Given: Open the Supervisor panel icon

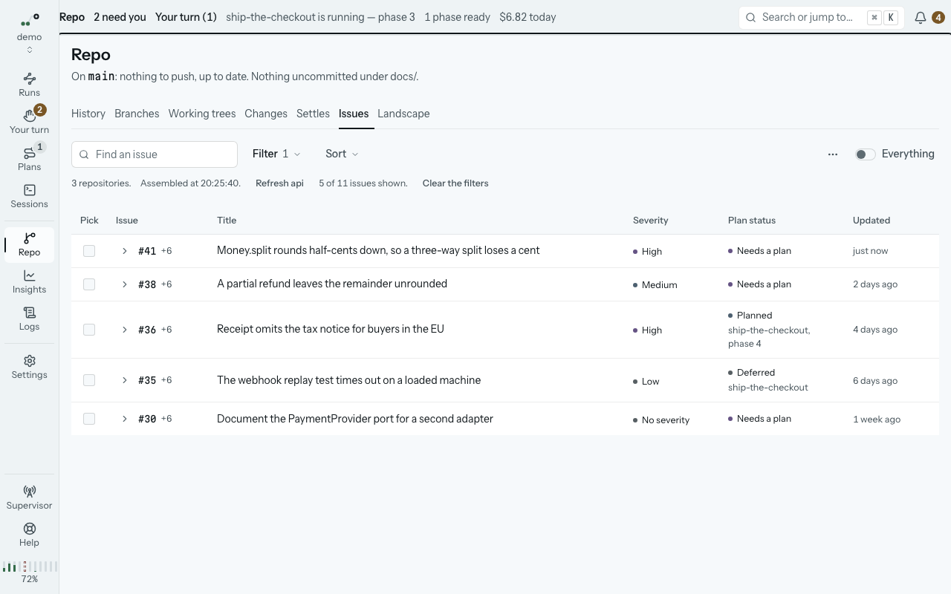Looking at the screenshot, I should [x=30, y=492].
